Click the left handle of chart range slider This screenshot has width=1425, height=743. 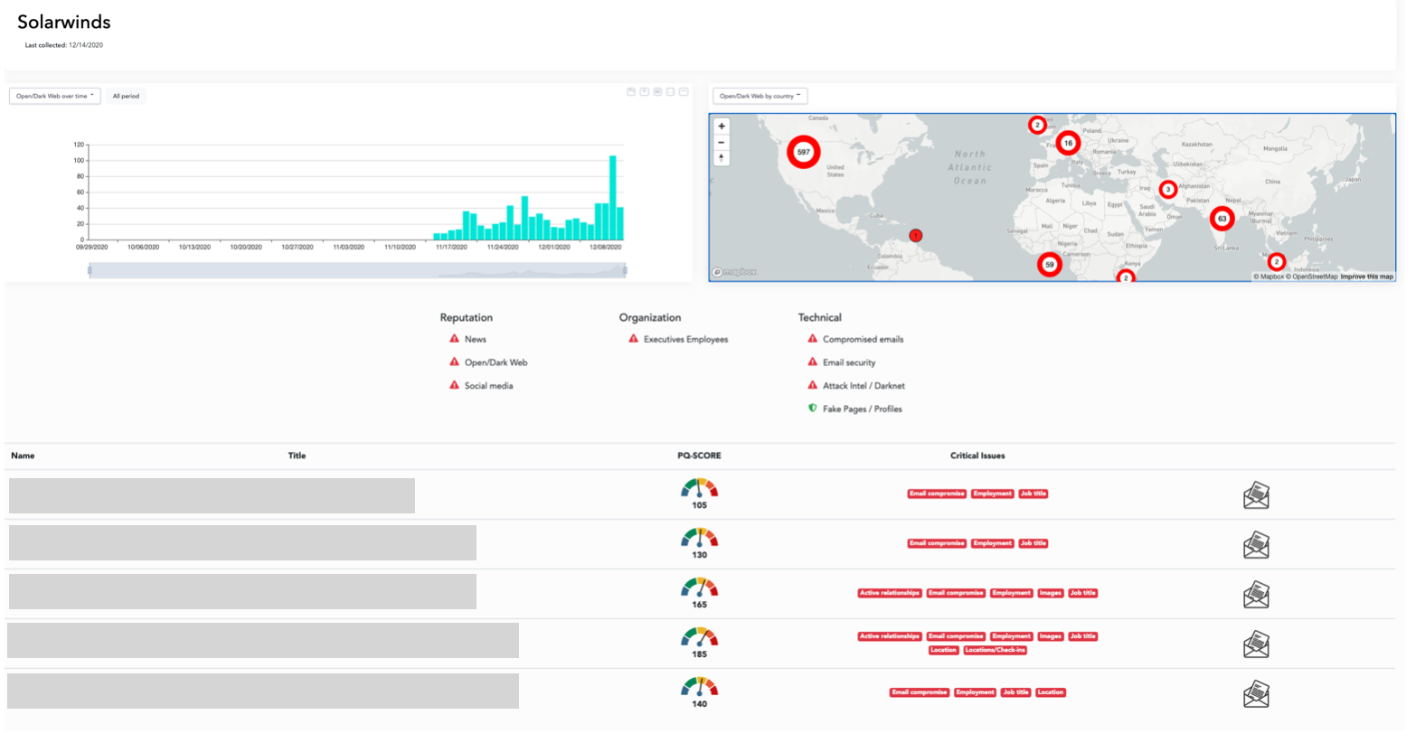click(90, 269)
